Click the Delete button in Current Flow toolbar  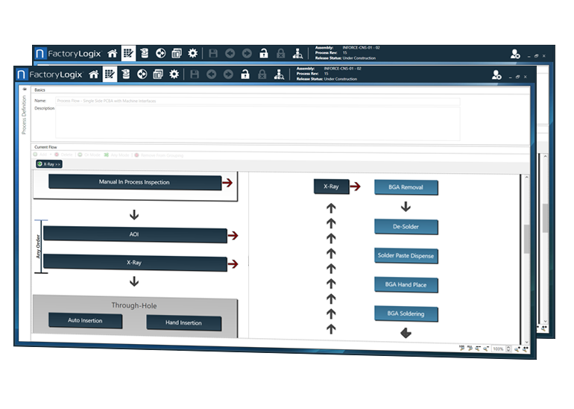coord(63,154)
